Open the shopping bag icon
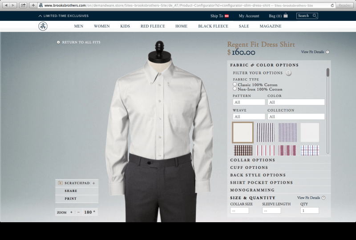 pyautogui.click(x=286, y=16)
